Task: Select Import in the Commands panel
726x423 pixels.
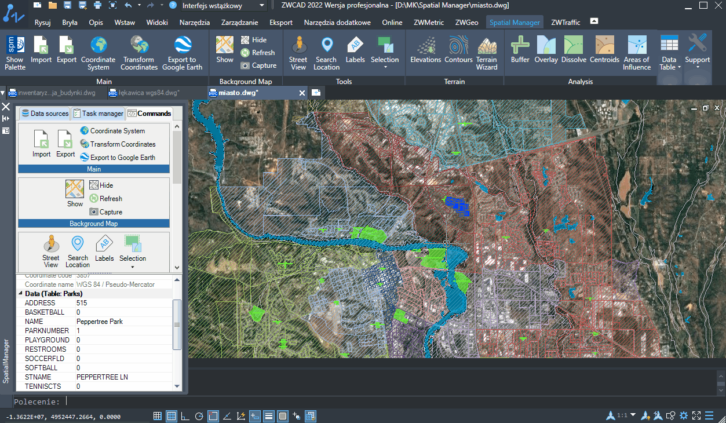Action: [x=41, y=142]
